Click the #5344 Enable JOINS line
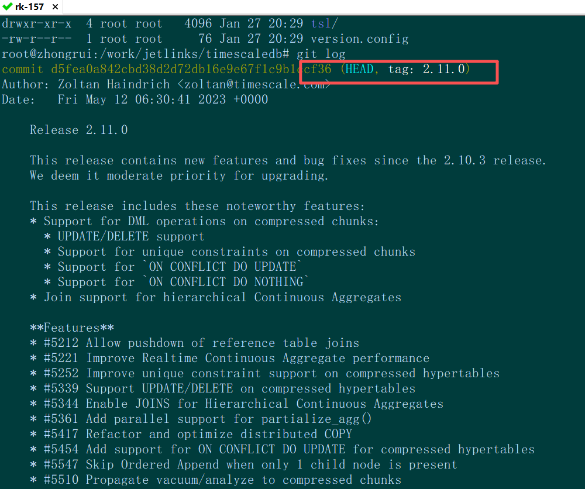The image size is (585, 489). coord(236,404)
